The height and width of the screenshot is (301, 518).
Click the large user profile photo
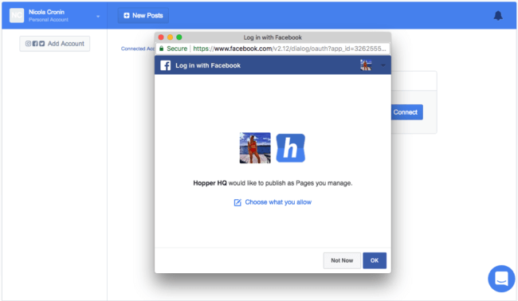tap(255, 148)
